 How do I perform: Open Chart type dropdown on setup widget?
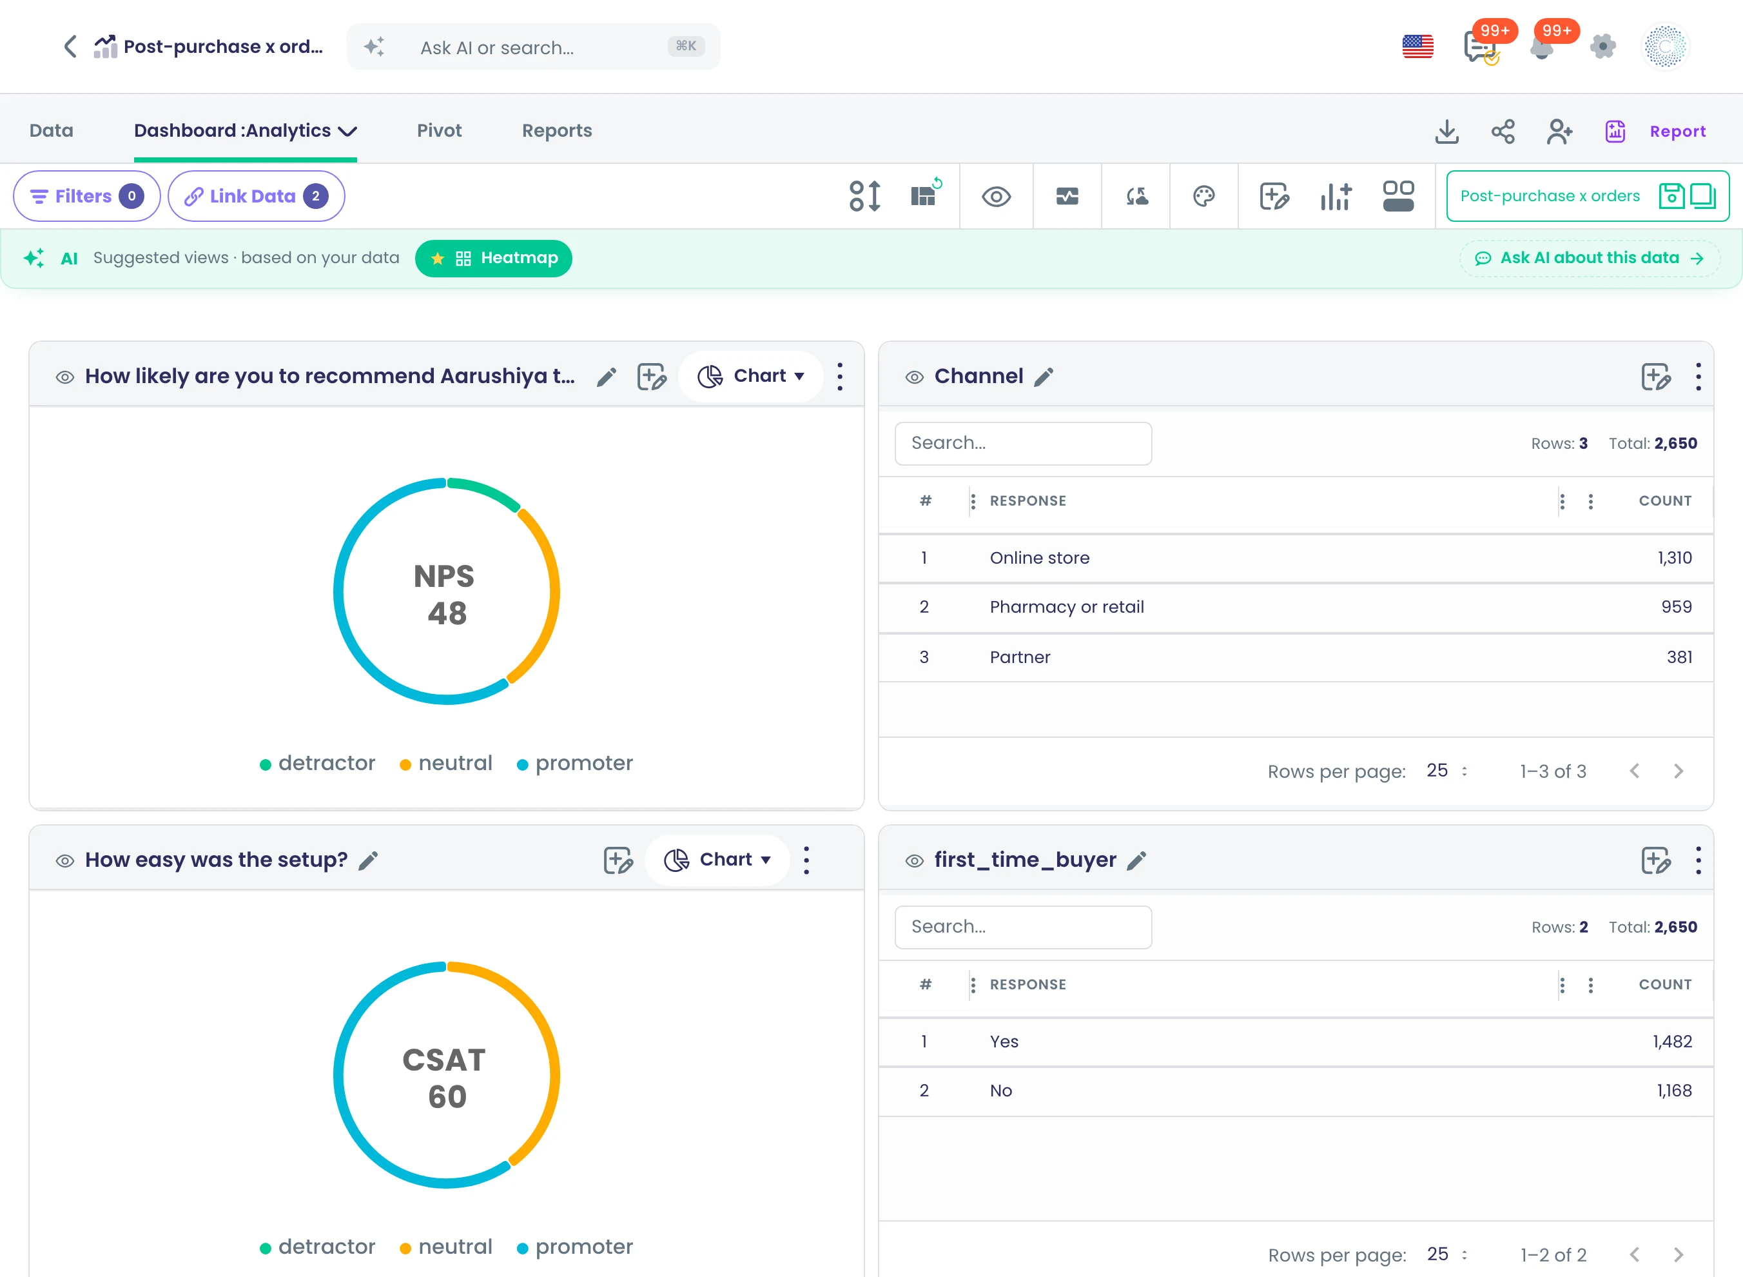coord(717,860)
